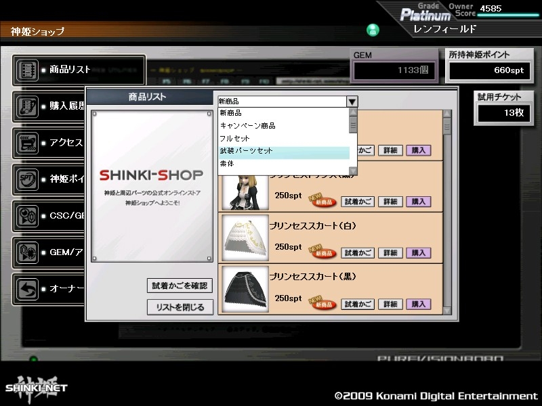Click the white princess skirt thumbnail

pos(245,238)
